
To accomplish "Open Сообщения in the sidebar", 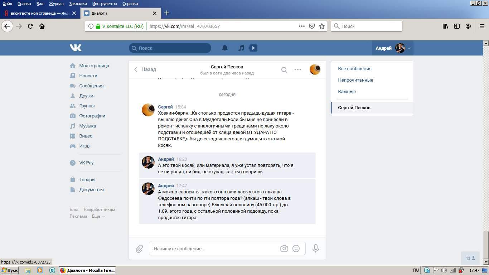I will [x=91, y=86].
